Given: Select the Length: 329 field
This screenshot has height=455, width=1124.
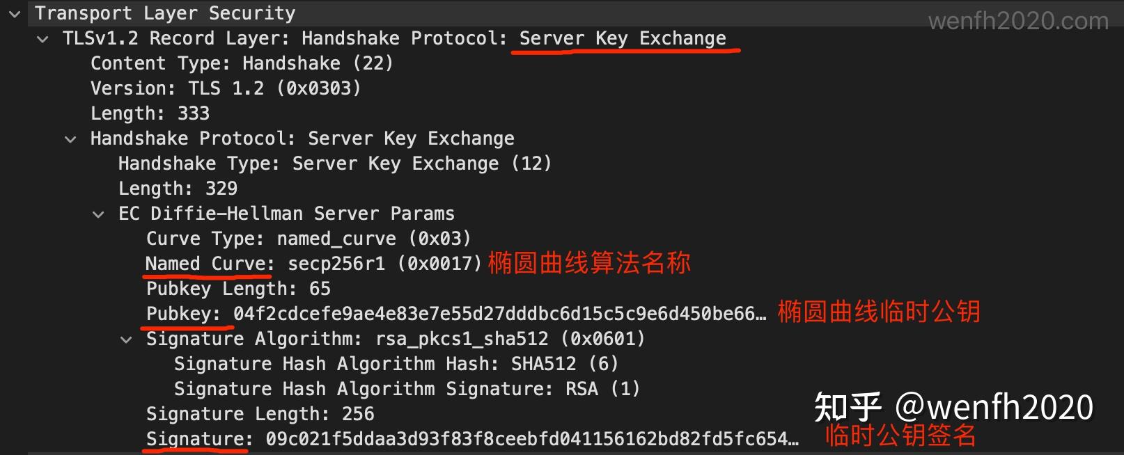Looking at the screenshot, I should click(177, 188).
